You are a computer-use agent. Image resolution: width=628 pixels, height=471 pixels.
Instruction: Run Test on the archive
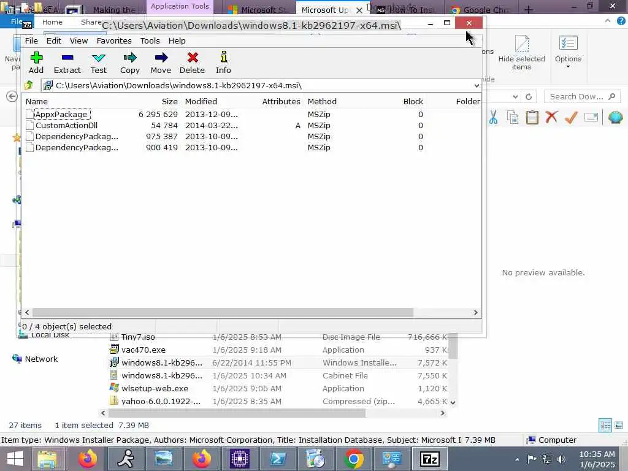click(x=99, y=63)
